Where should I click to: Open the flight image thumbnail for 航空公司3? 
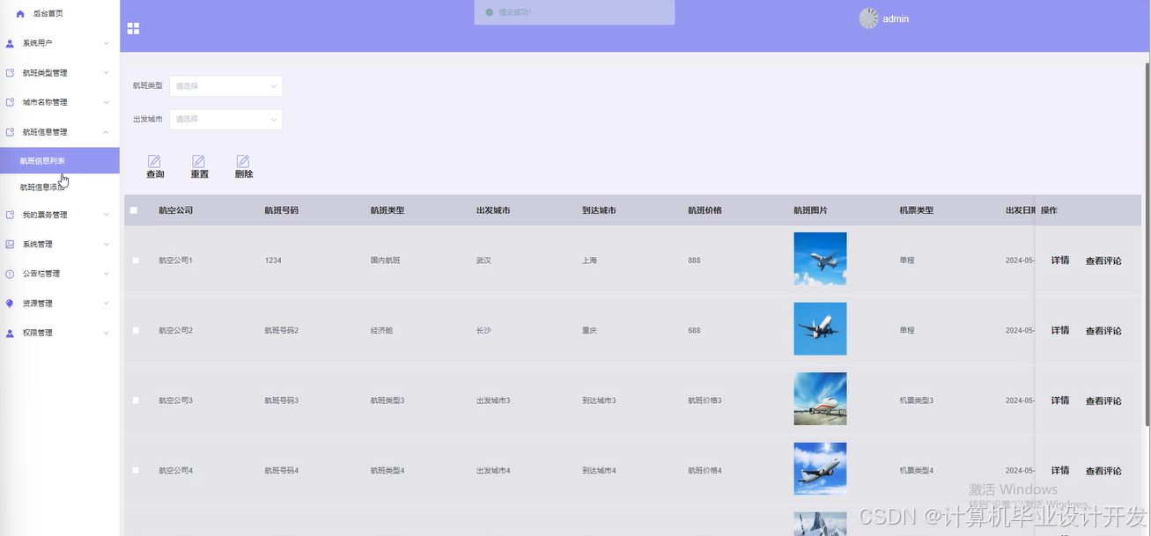tap(820, 399)
